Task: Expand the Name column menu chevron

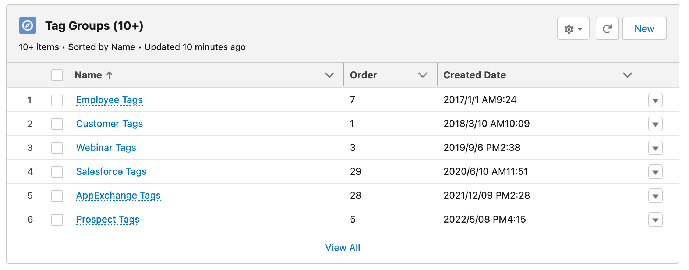Action: pos(329,75)
